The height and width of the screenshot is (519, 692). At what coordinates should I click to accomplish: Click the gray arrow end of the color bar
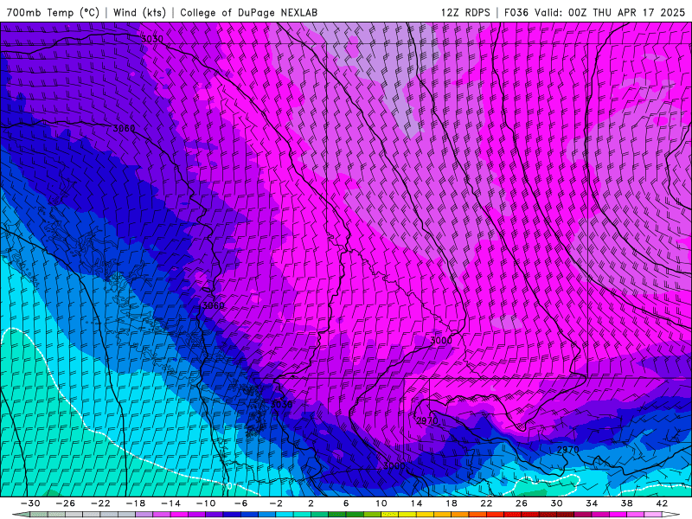(x=21, y=514)
